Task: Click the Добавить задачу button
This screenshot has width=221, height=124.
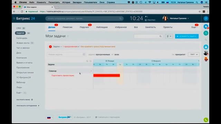Action: (x=187, y=36)
